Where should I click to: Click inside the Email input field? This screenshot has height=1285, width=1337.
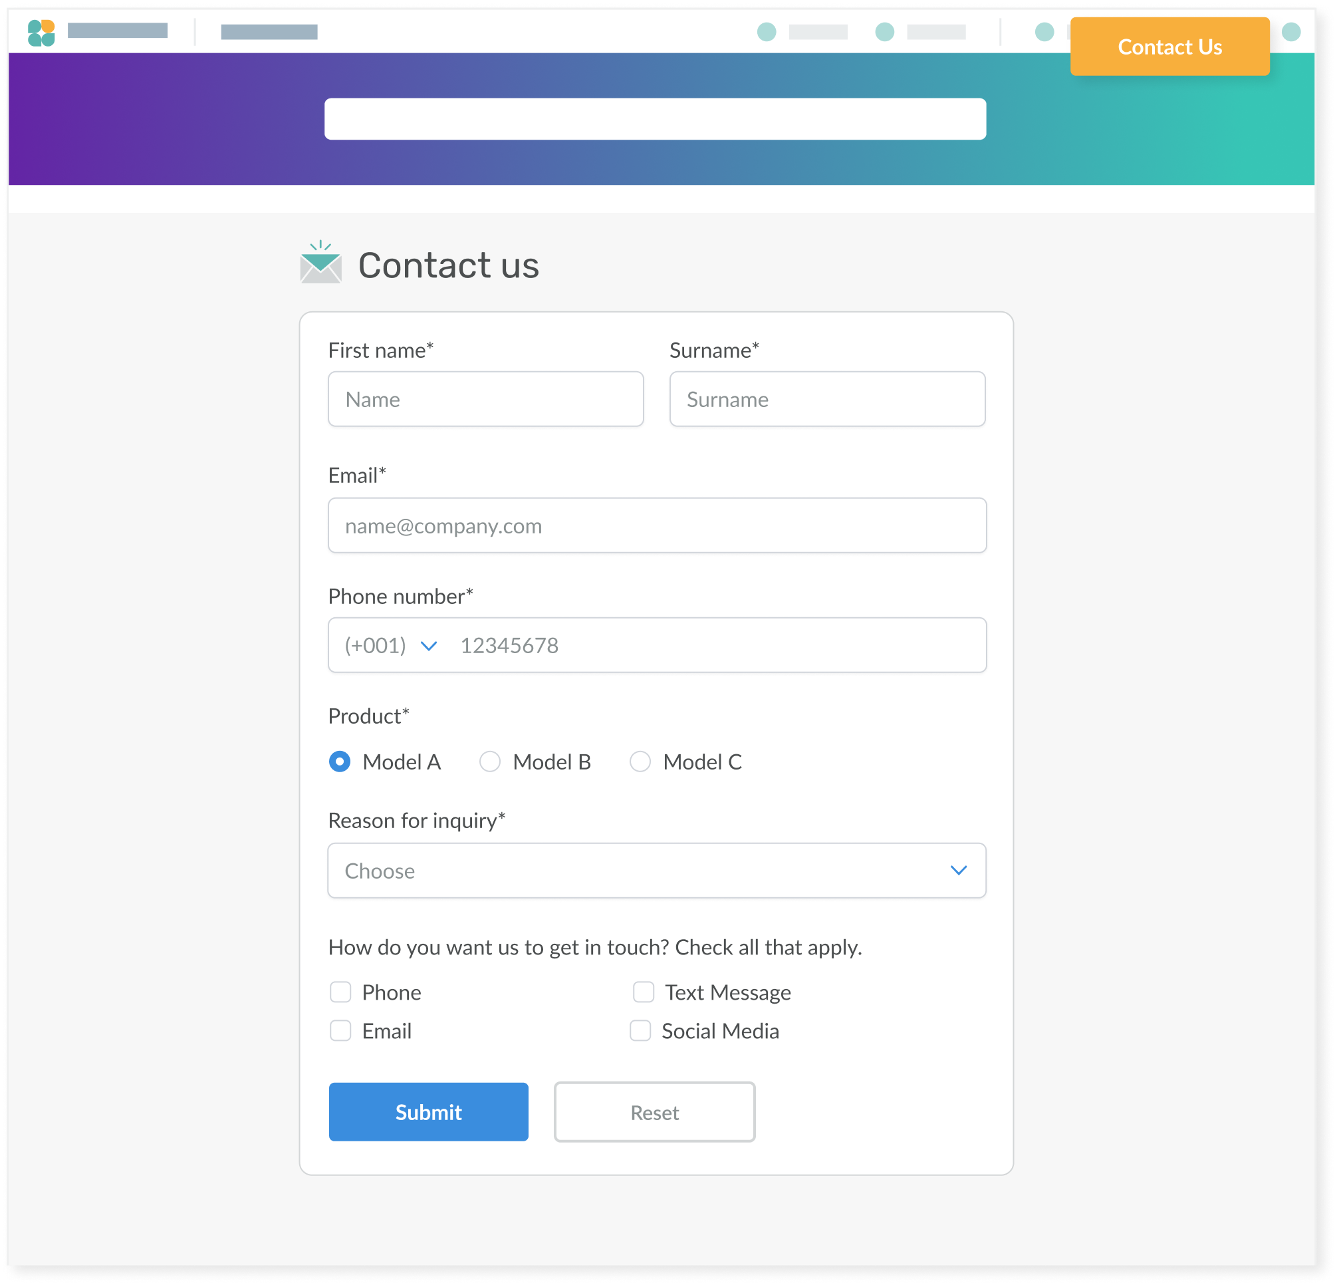[x=656, y=525]
